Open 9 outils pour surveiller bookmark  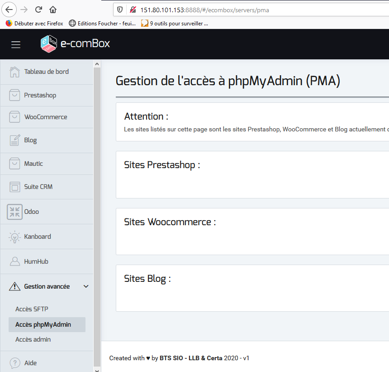click(179, 24)
